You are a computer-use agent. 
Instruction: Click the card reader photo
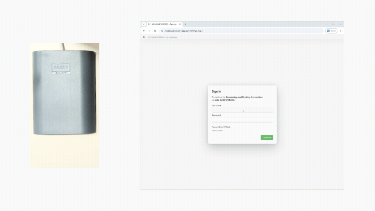(64, 105)
